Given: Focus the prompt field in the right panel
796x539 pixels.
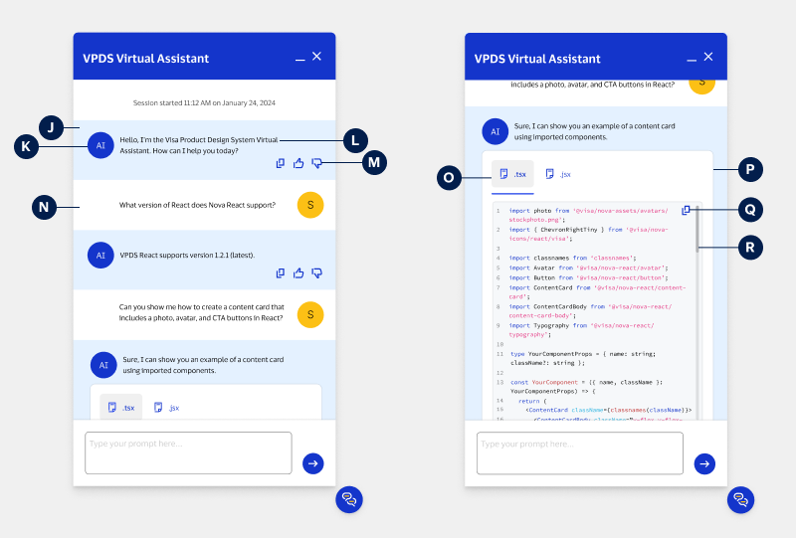Looking at the screenshot, I should click(x=580, y=453).
